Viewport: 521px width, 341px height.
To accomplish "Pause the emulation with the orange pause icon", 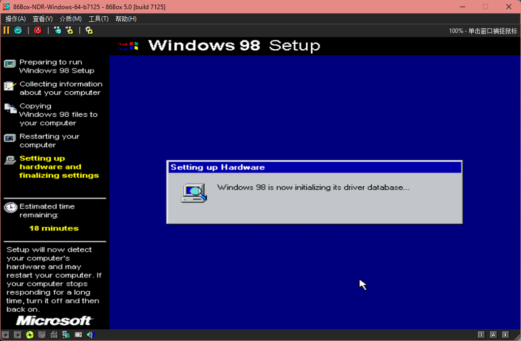I will (x=6, y=30).
